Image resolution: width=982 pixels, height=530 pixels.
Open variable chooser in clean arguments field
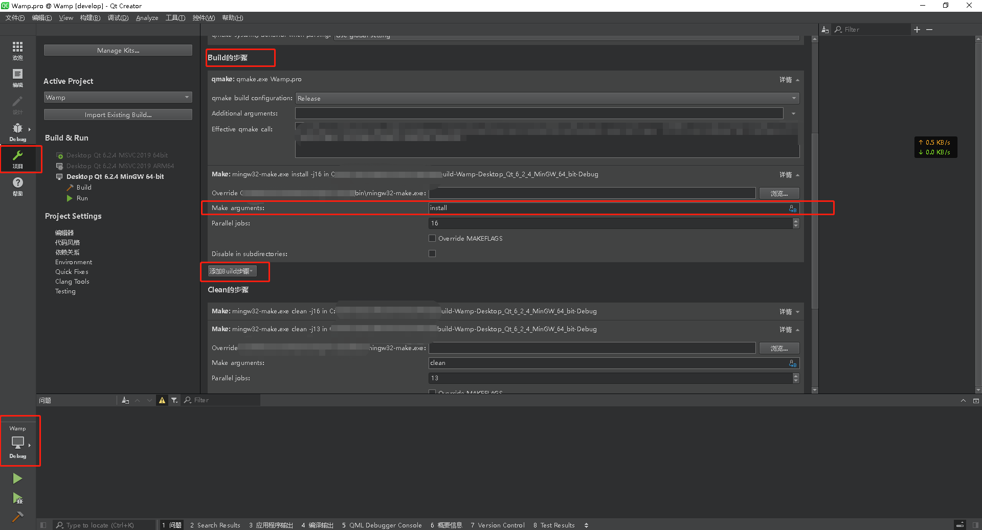point(793,363)
